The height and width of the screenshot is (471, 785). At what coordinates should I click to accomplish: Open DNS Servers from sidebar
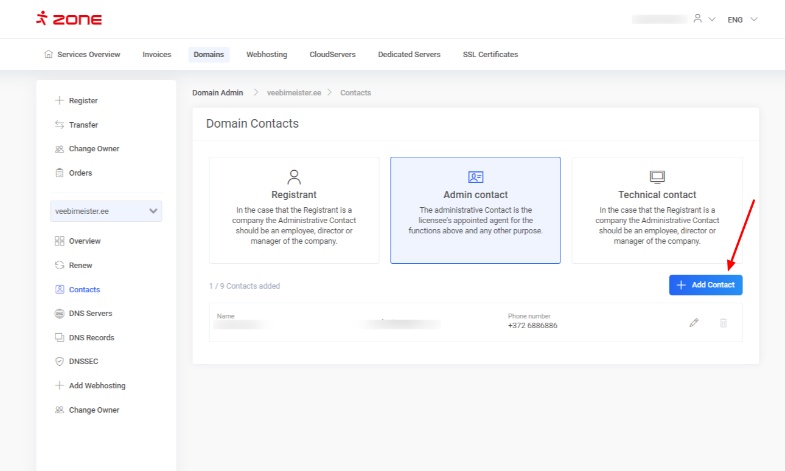(x=90, y=314)
